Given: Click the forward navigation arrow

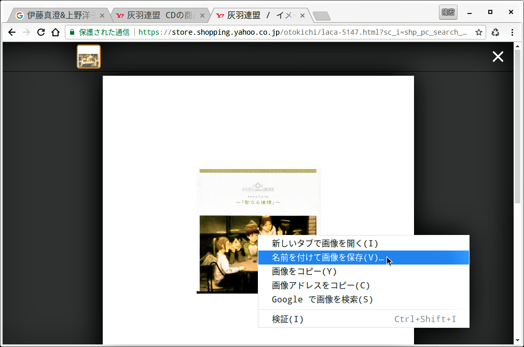Looking at the screenshot, I should click(x=26, y=32).
